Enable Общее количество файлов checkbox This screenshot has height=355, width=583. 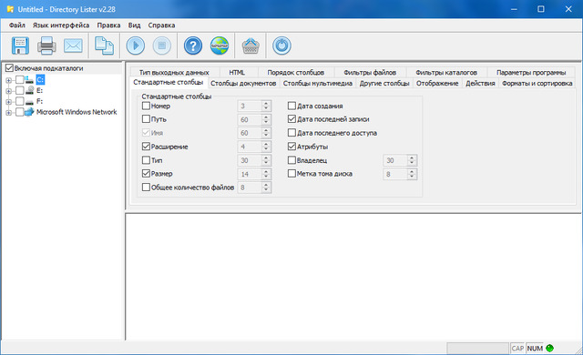point(146,188)
